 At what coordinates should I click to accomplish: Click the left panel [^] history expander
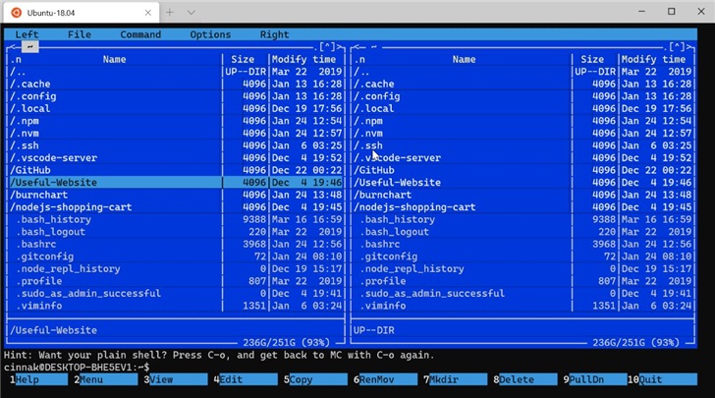tap(327, 46)
